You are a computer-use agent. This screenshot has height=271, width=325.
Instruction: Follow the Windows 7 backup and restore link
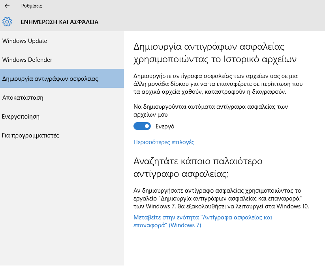tap(203, 221)
